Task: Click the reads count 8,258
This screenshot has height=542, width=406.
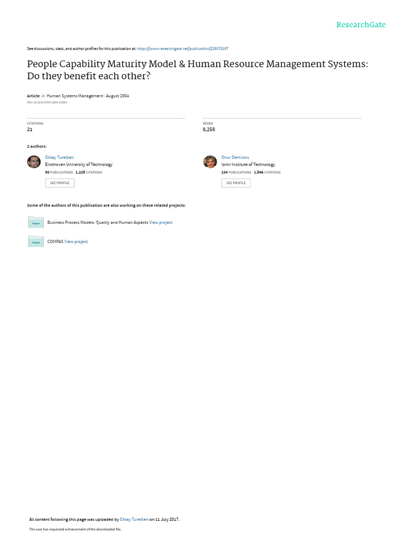Action: pyautogui.click(x=209, y=130)
